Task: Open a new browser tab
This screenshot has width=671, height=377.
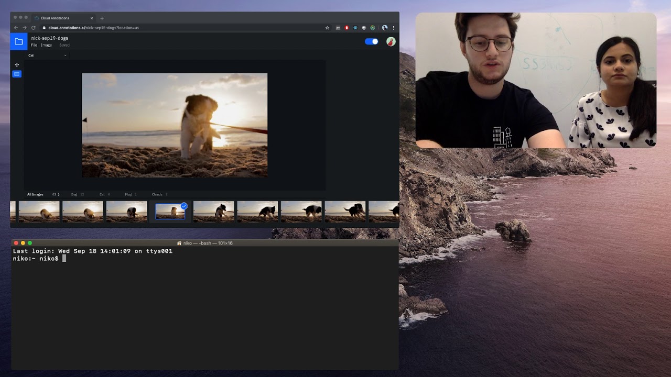Action: tap(102, 18)
